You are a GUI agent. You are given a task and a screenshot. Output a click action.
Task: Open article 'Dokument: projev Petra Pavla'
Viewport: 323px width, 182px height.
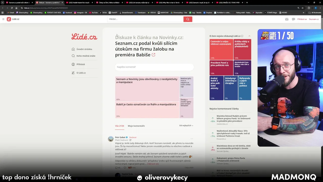click(231, 160)
